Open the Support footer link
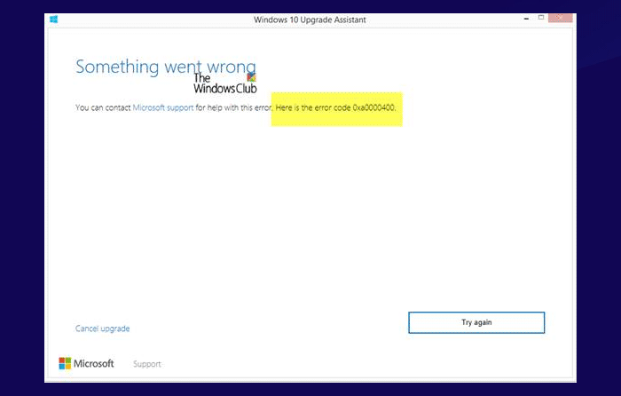This screenshot has height=396, width=621. point(147,364)
